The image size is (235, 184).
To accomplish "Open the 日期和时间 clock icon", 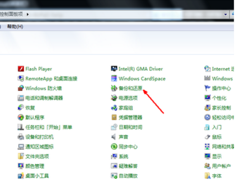I will (x=114, y=127).
